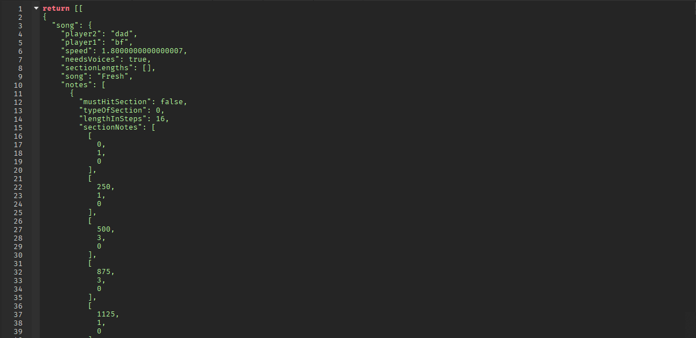Image resolution: width=696 pixels, height=338 pixels.
Task: Click the number 500 on line 27
Action: click(x=104, y=229)
